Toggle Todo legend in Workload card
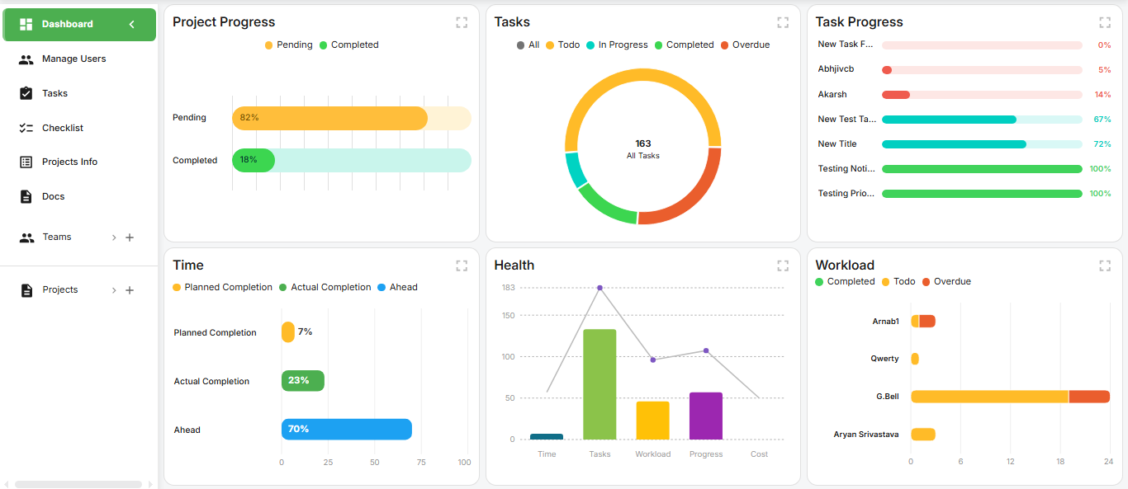The height and width of the screenshot is (489, 1128). click(898, 282)
